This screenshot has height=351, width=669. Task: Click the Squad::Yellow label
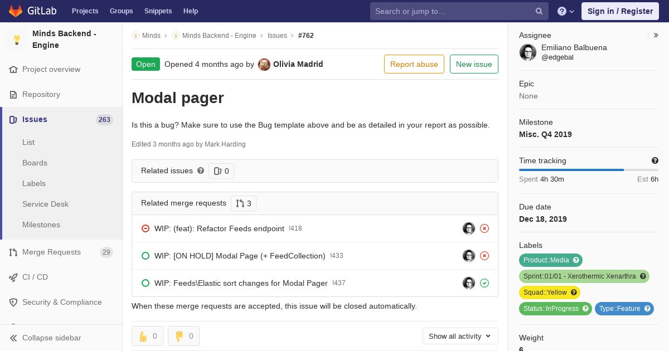coord(550,292)
